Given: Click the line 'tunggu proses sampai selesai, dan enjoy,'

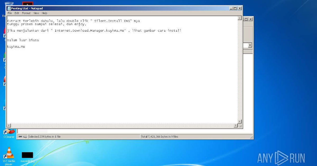Looking at the screenshot, I should (47, 24).
